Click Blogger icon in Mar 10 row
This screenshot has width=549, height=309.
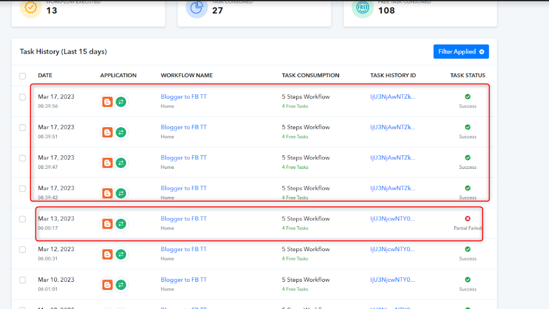[x=107, y=285]
